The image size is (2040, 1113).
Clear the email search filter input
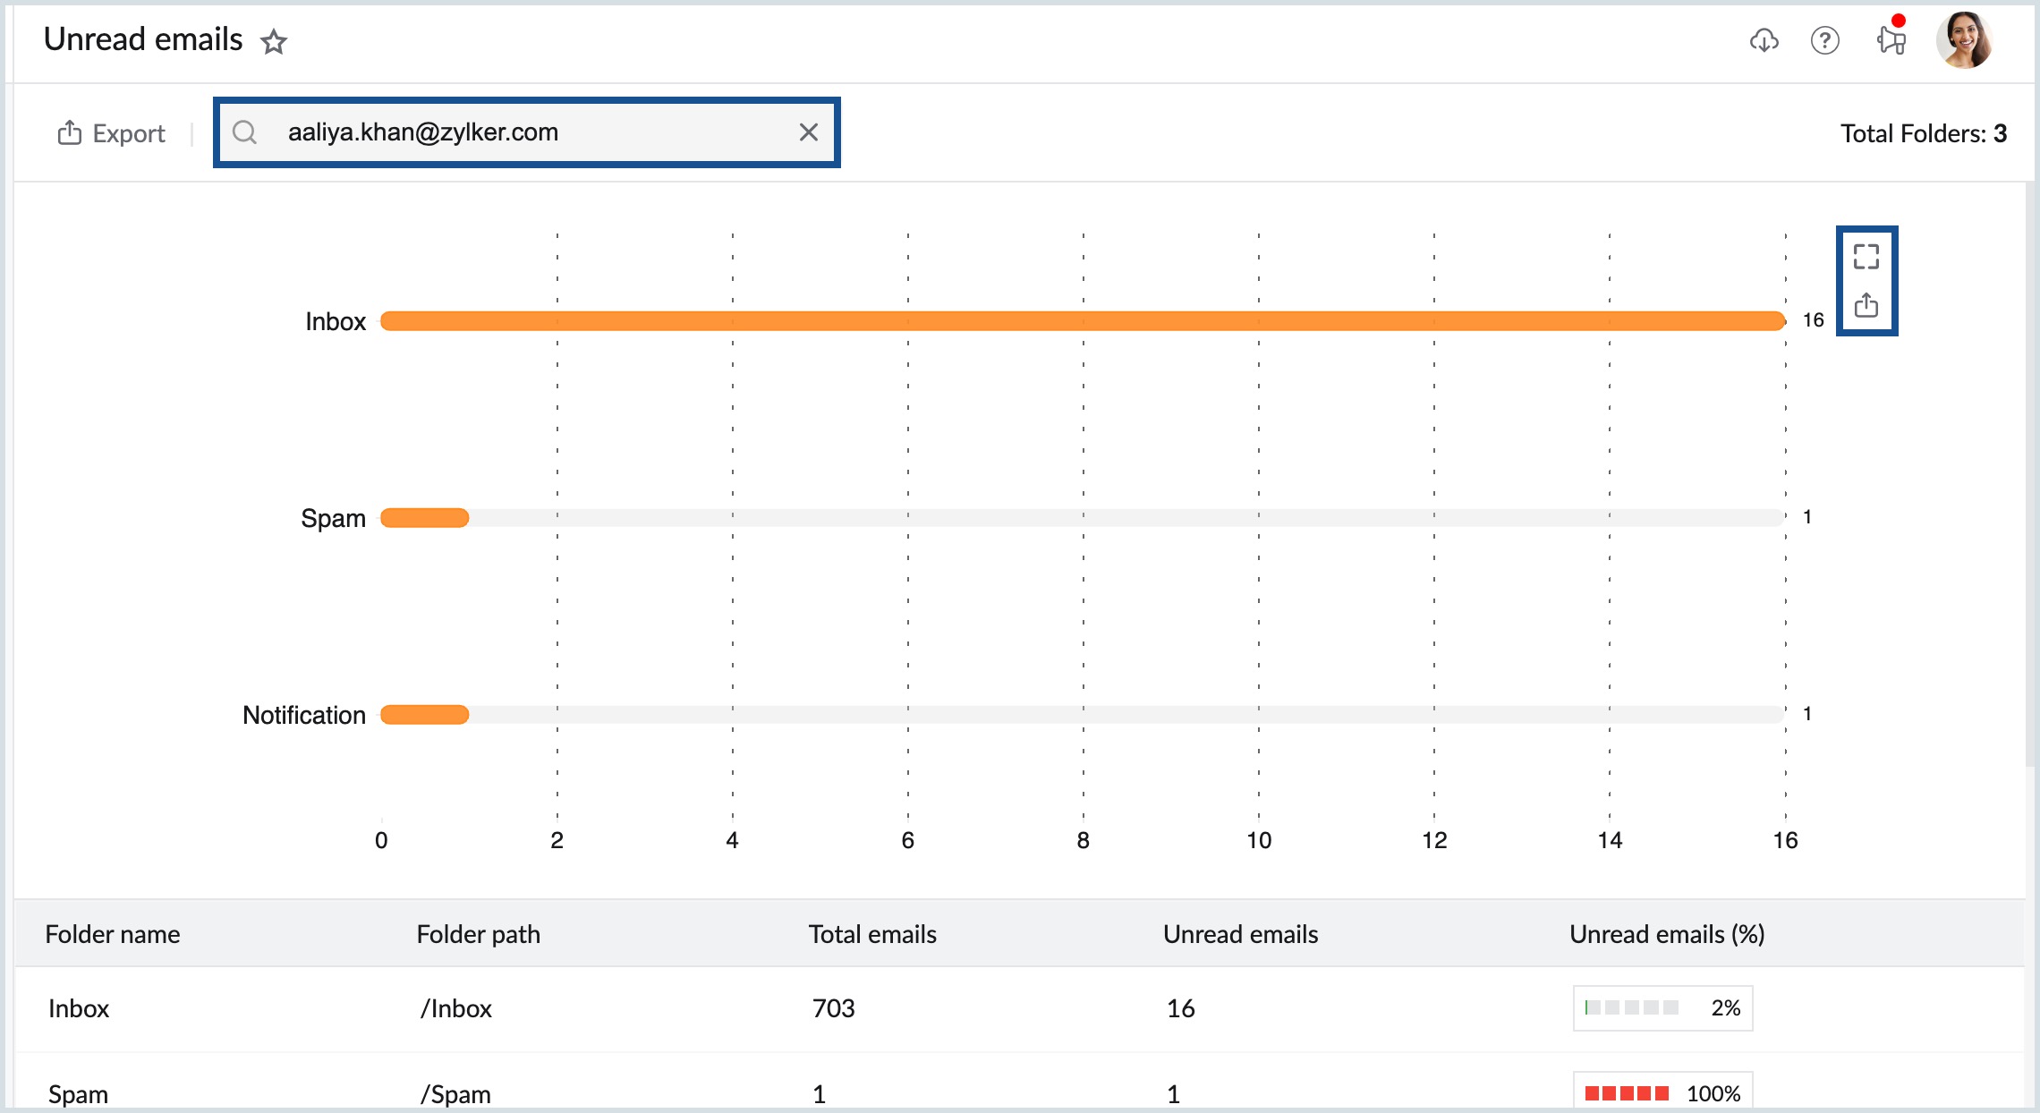click(x=810, y=132)
